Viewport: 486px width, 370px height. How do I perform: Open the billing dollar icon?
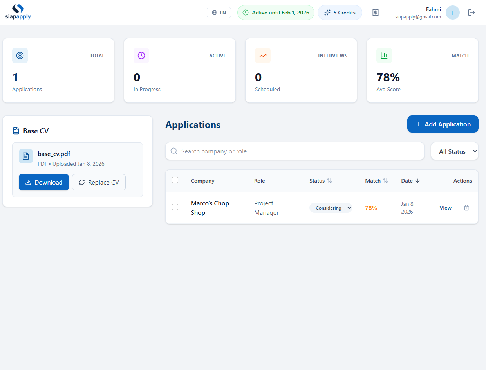click(x=376, y=13)
